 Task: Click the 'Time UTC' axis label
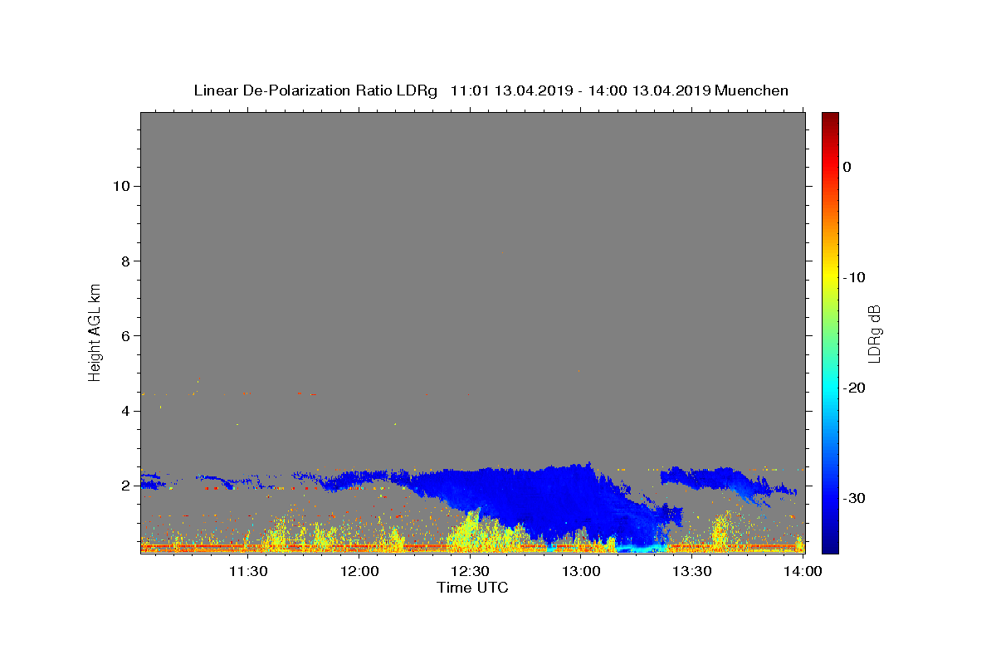(x=472, y=588)
